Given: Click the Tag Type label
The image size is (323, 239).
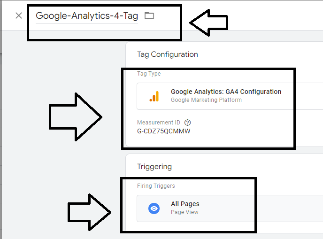Looking at the screenshot, I should [x=149, y=74].
